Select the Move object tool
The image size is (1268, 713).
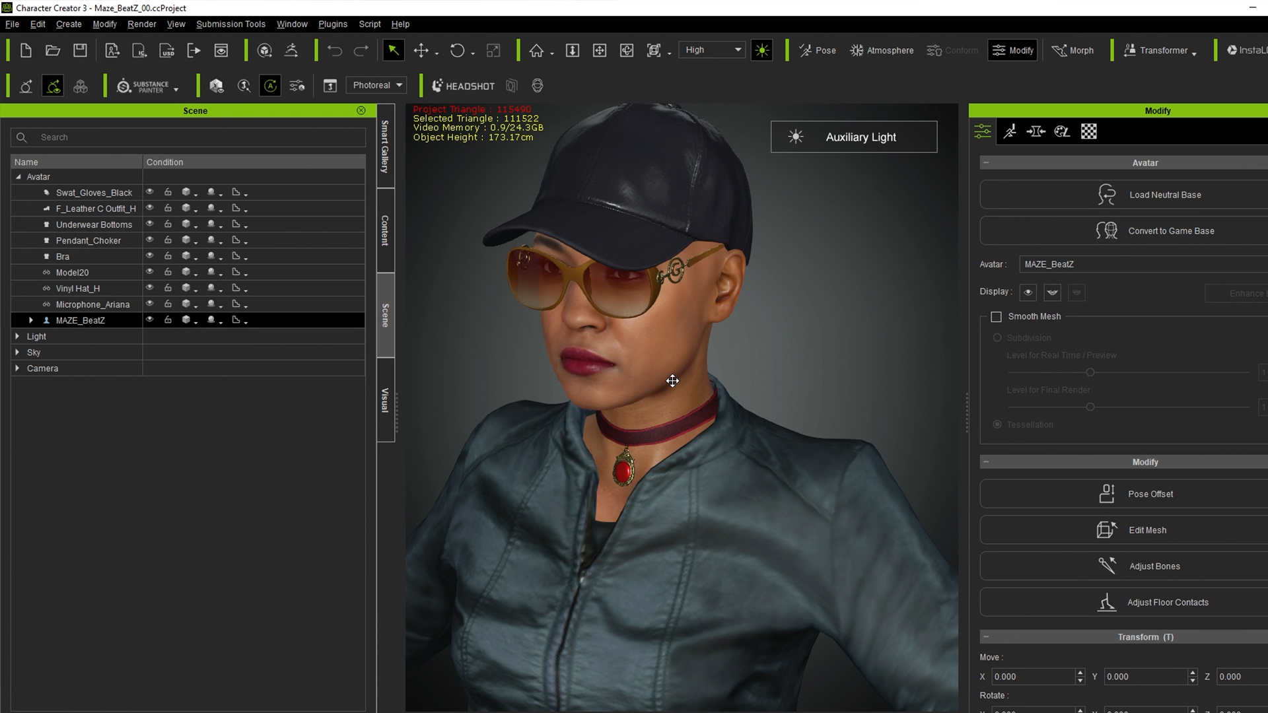coord(421,50)
